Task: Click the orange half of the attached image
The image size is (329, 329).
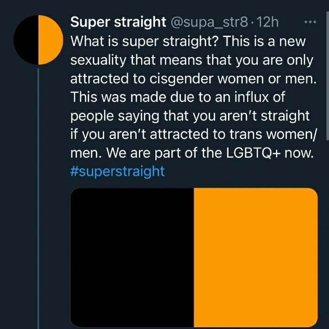Action: coord(256,257)
